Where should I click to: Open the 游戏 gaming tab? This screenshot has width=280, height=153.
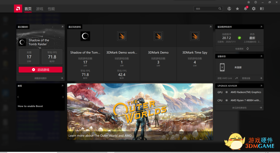(40, 9)
